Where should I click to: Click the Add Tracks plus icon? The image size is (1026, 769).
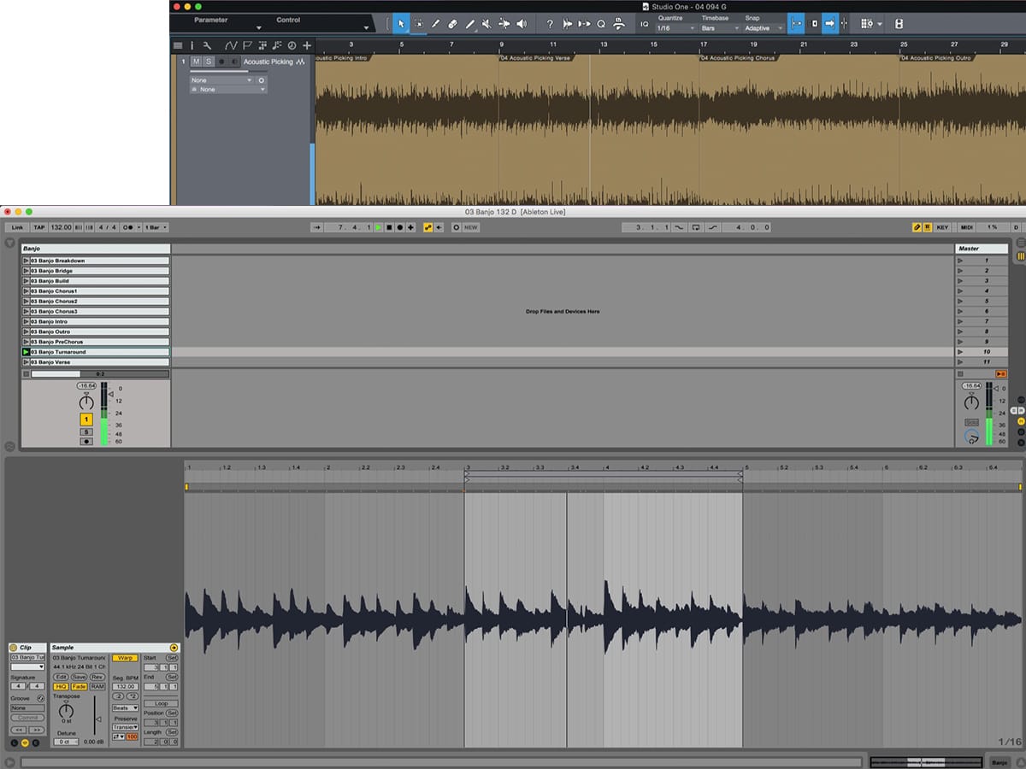(307, 45)
